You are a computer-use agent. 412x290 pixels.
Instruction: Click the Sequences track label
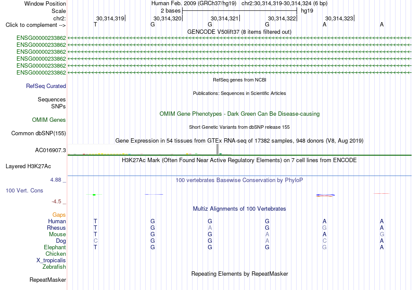coord(52,99)
